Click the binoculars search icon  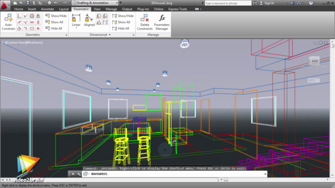pos(255,3)
